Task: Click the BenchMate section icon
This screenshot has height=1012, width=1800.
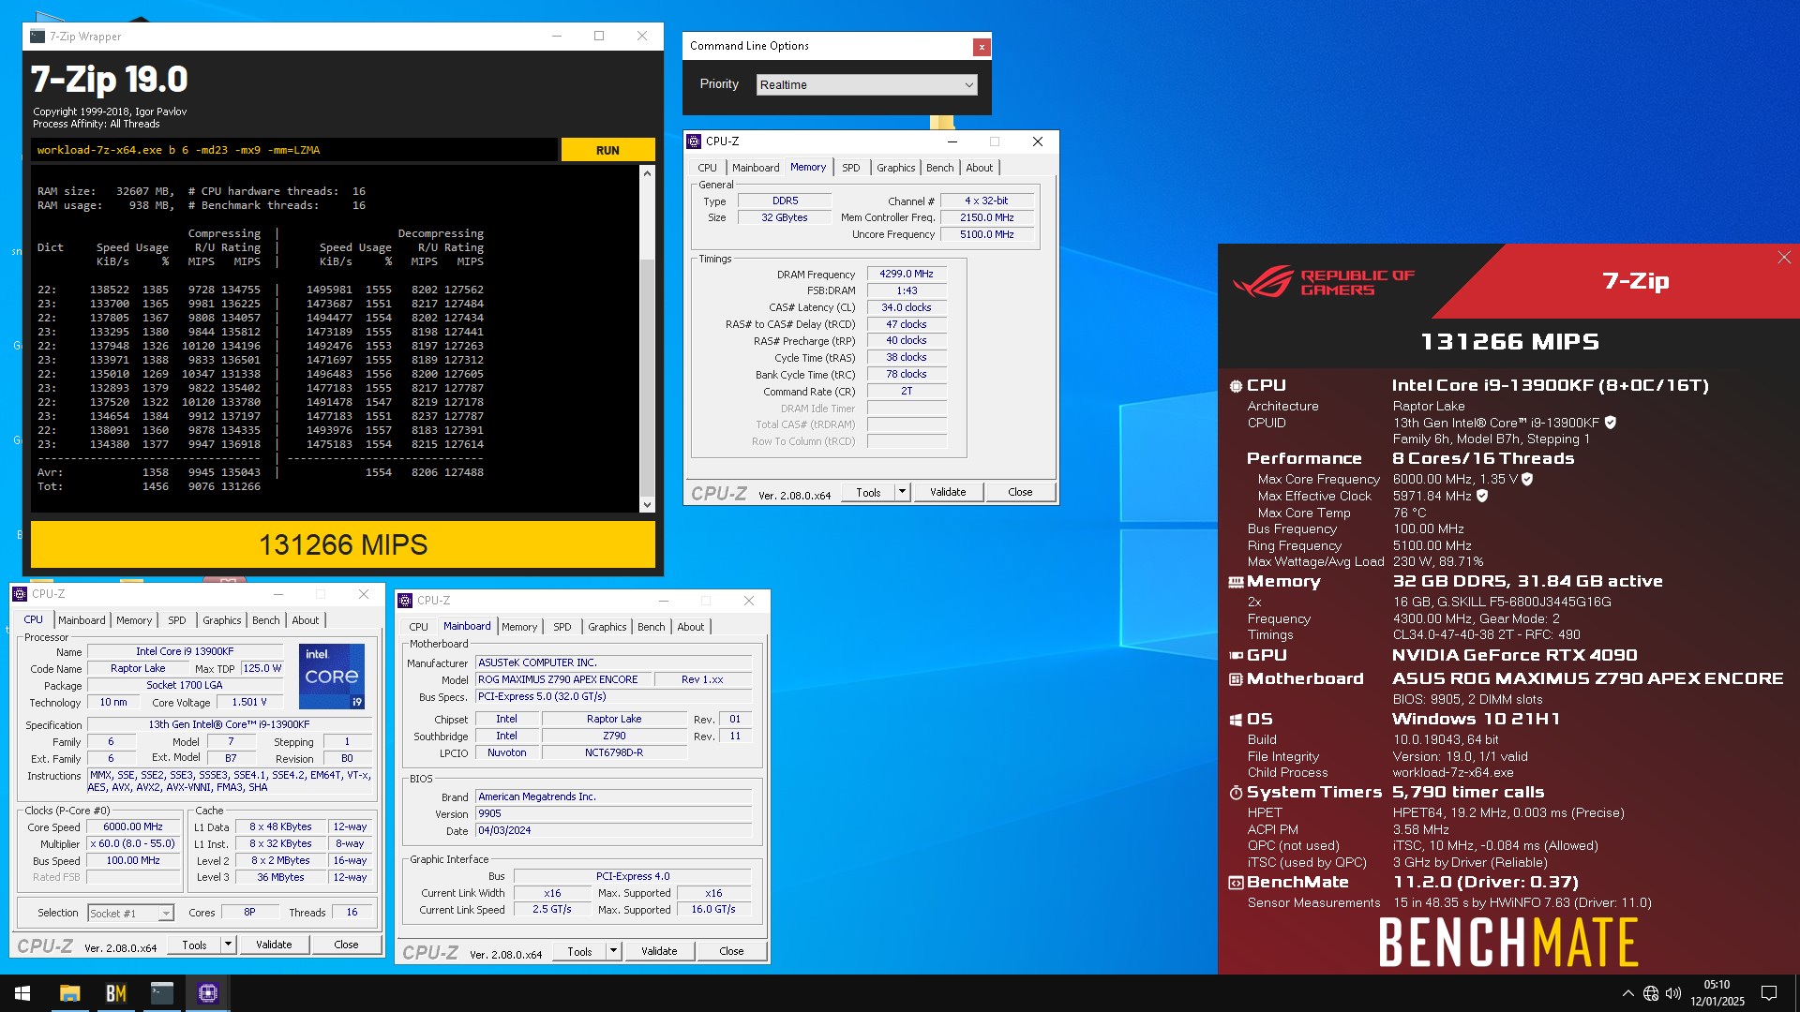Action: (x=1236, y=883)
